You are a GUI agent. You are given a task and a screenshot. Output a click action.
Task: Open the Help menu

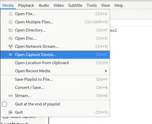pyautogui.click(x=119, y=5)
